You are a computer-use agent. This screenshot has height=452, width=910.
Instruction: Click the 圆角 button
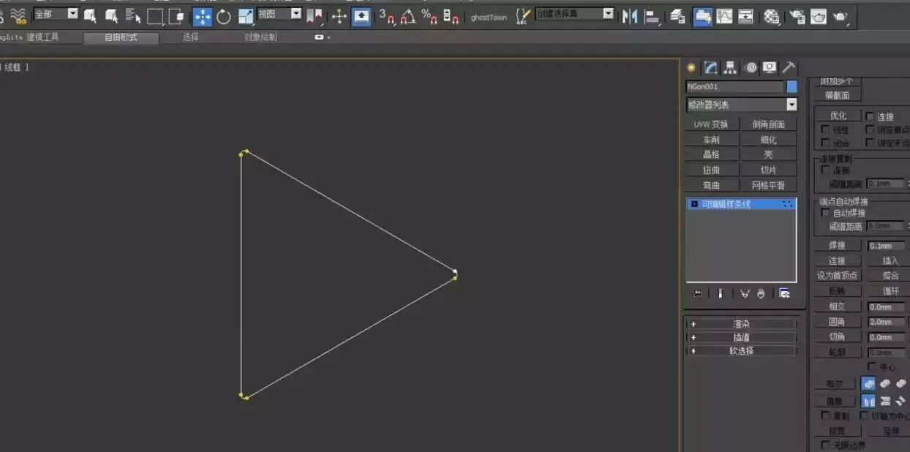click(x=838, y=322)
